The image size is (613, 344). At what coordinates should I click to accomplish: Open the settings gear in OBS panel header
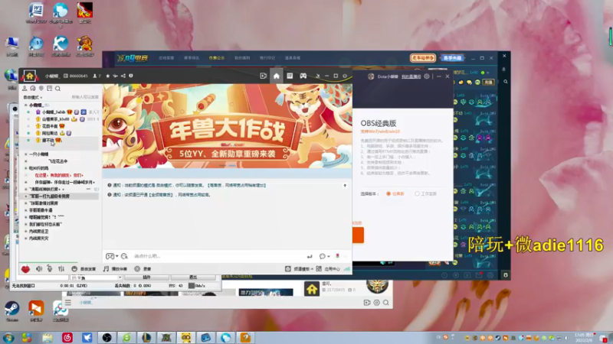tap(427, 76)
